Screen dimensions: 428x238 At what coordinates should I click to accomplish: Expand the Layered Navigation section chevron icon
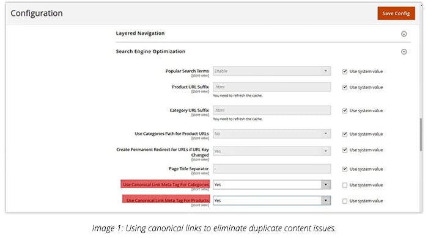(x=404, y=34)
